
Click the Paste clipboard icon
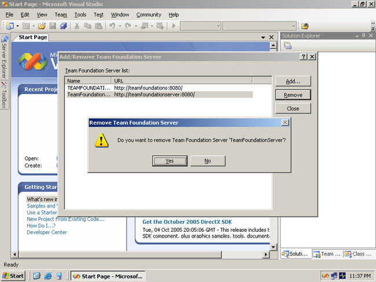[x=98, y=26]
